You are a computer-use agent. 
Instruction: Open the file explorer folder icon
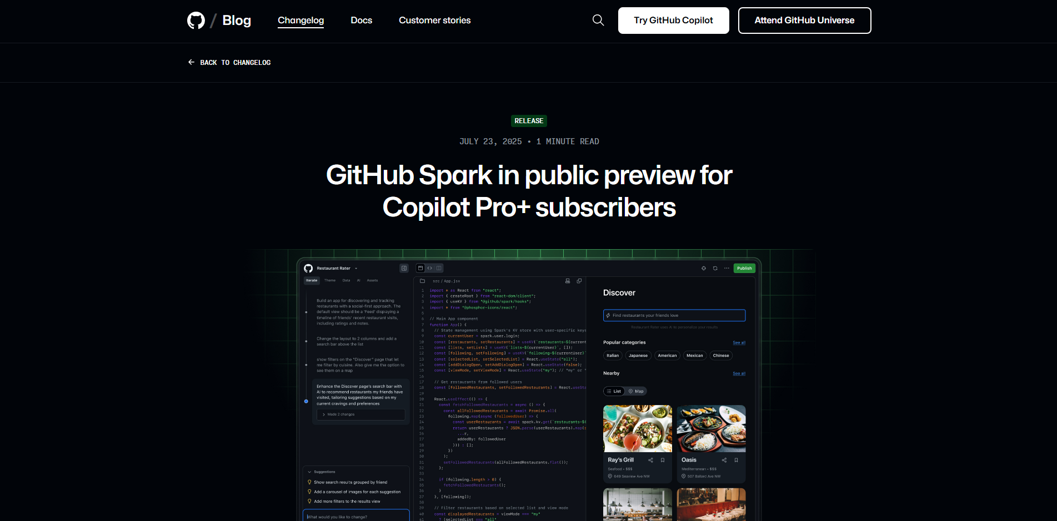click(x=422, y=281)
